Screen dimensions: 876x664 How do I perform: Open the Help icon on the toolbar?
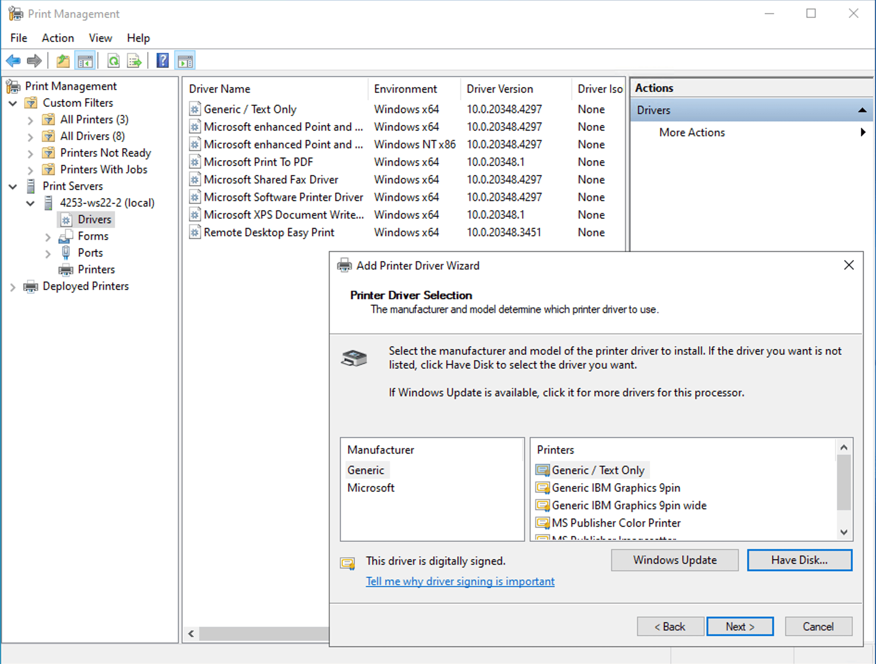163,61
